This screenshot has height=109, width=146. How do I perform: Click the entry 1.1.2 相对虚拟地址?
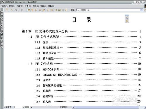click(47, 48)
